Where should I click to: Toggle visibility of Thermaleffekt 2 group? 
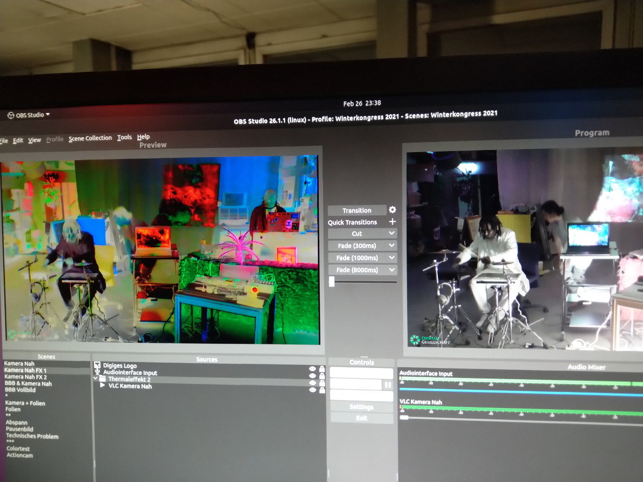[x=312, y=383]
